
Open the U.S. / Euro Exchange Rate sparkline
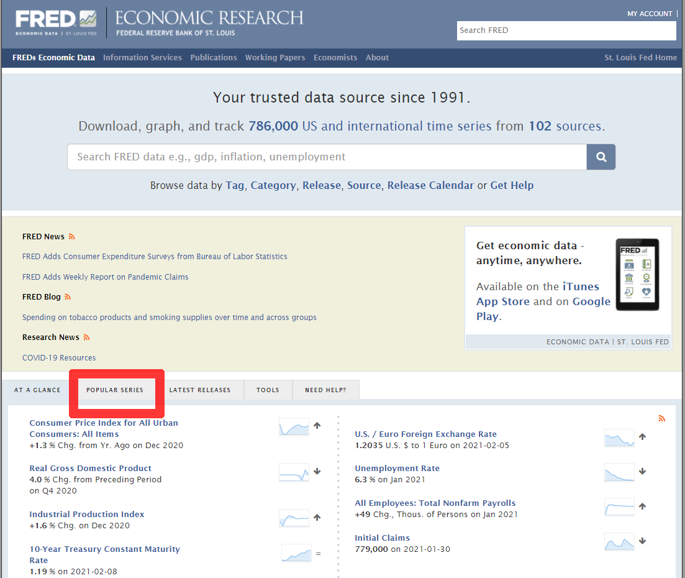619,438
